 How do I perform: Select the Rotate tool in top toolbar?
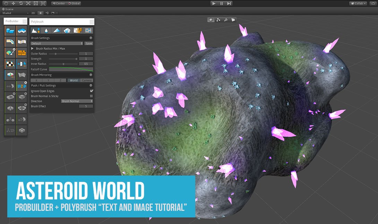[21, 3]
